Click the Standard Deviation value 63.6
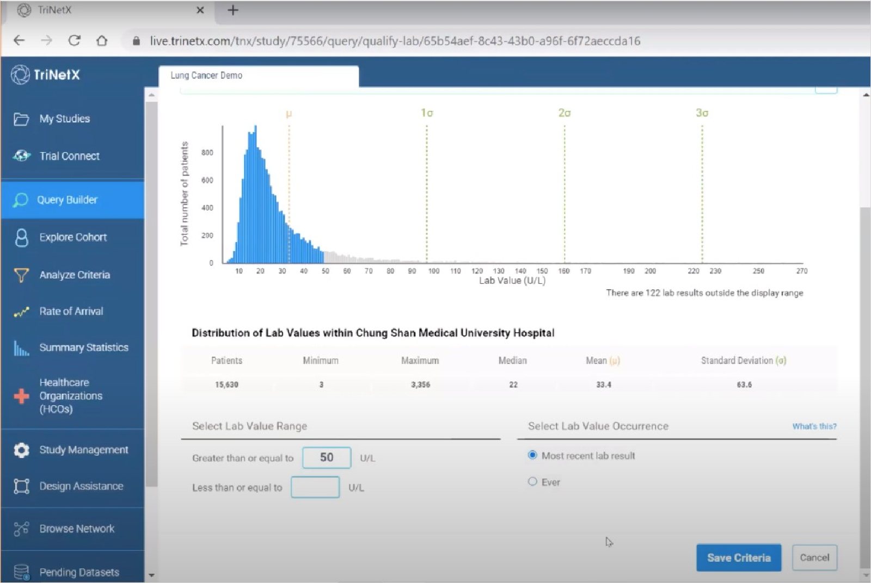 (x=744, y=384)
